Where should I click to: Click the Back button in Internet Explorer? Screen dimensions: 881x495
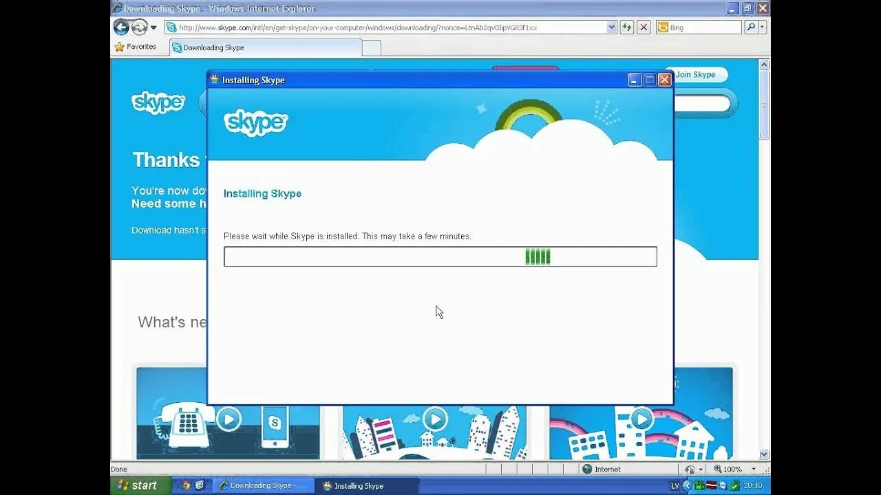pyautogui.click(x=121, y=27)
